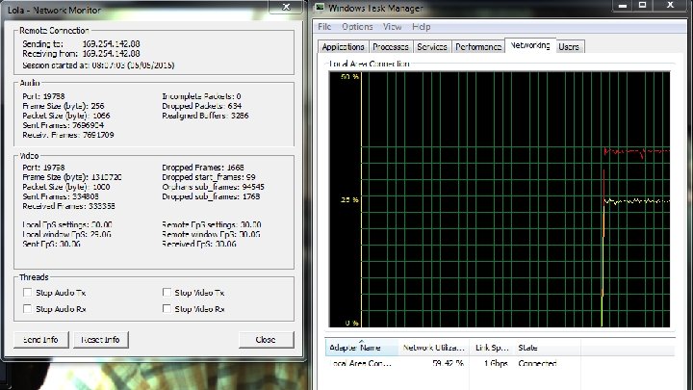Click the Reset Info button

pos(101,340)
